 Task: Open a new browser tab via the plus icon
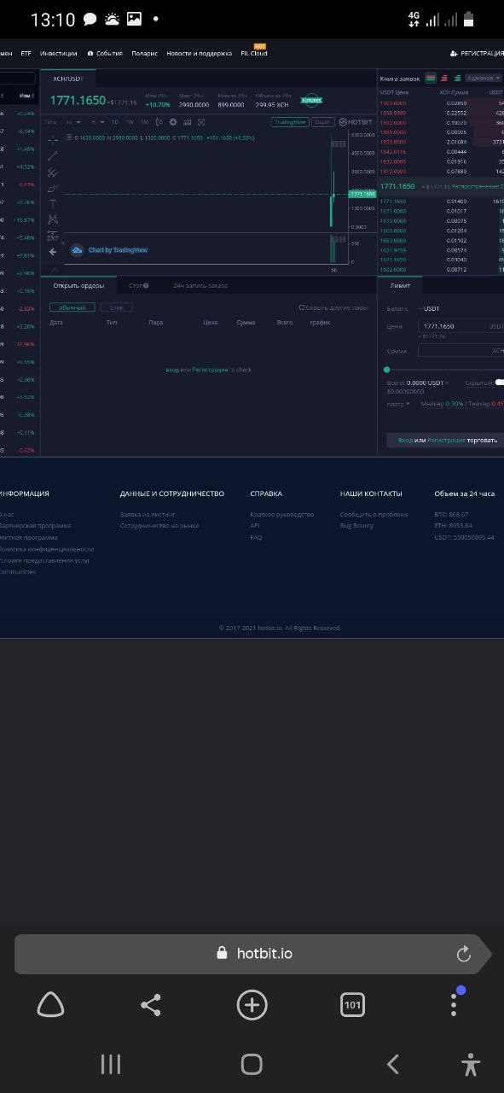252,1005
